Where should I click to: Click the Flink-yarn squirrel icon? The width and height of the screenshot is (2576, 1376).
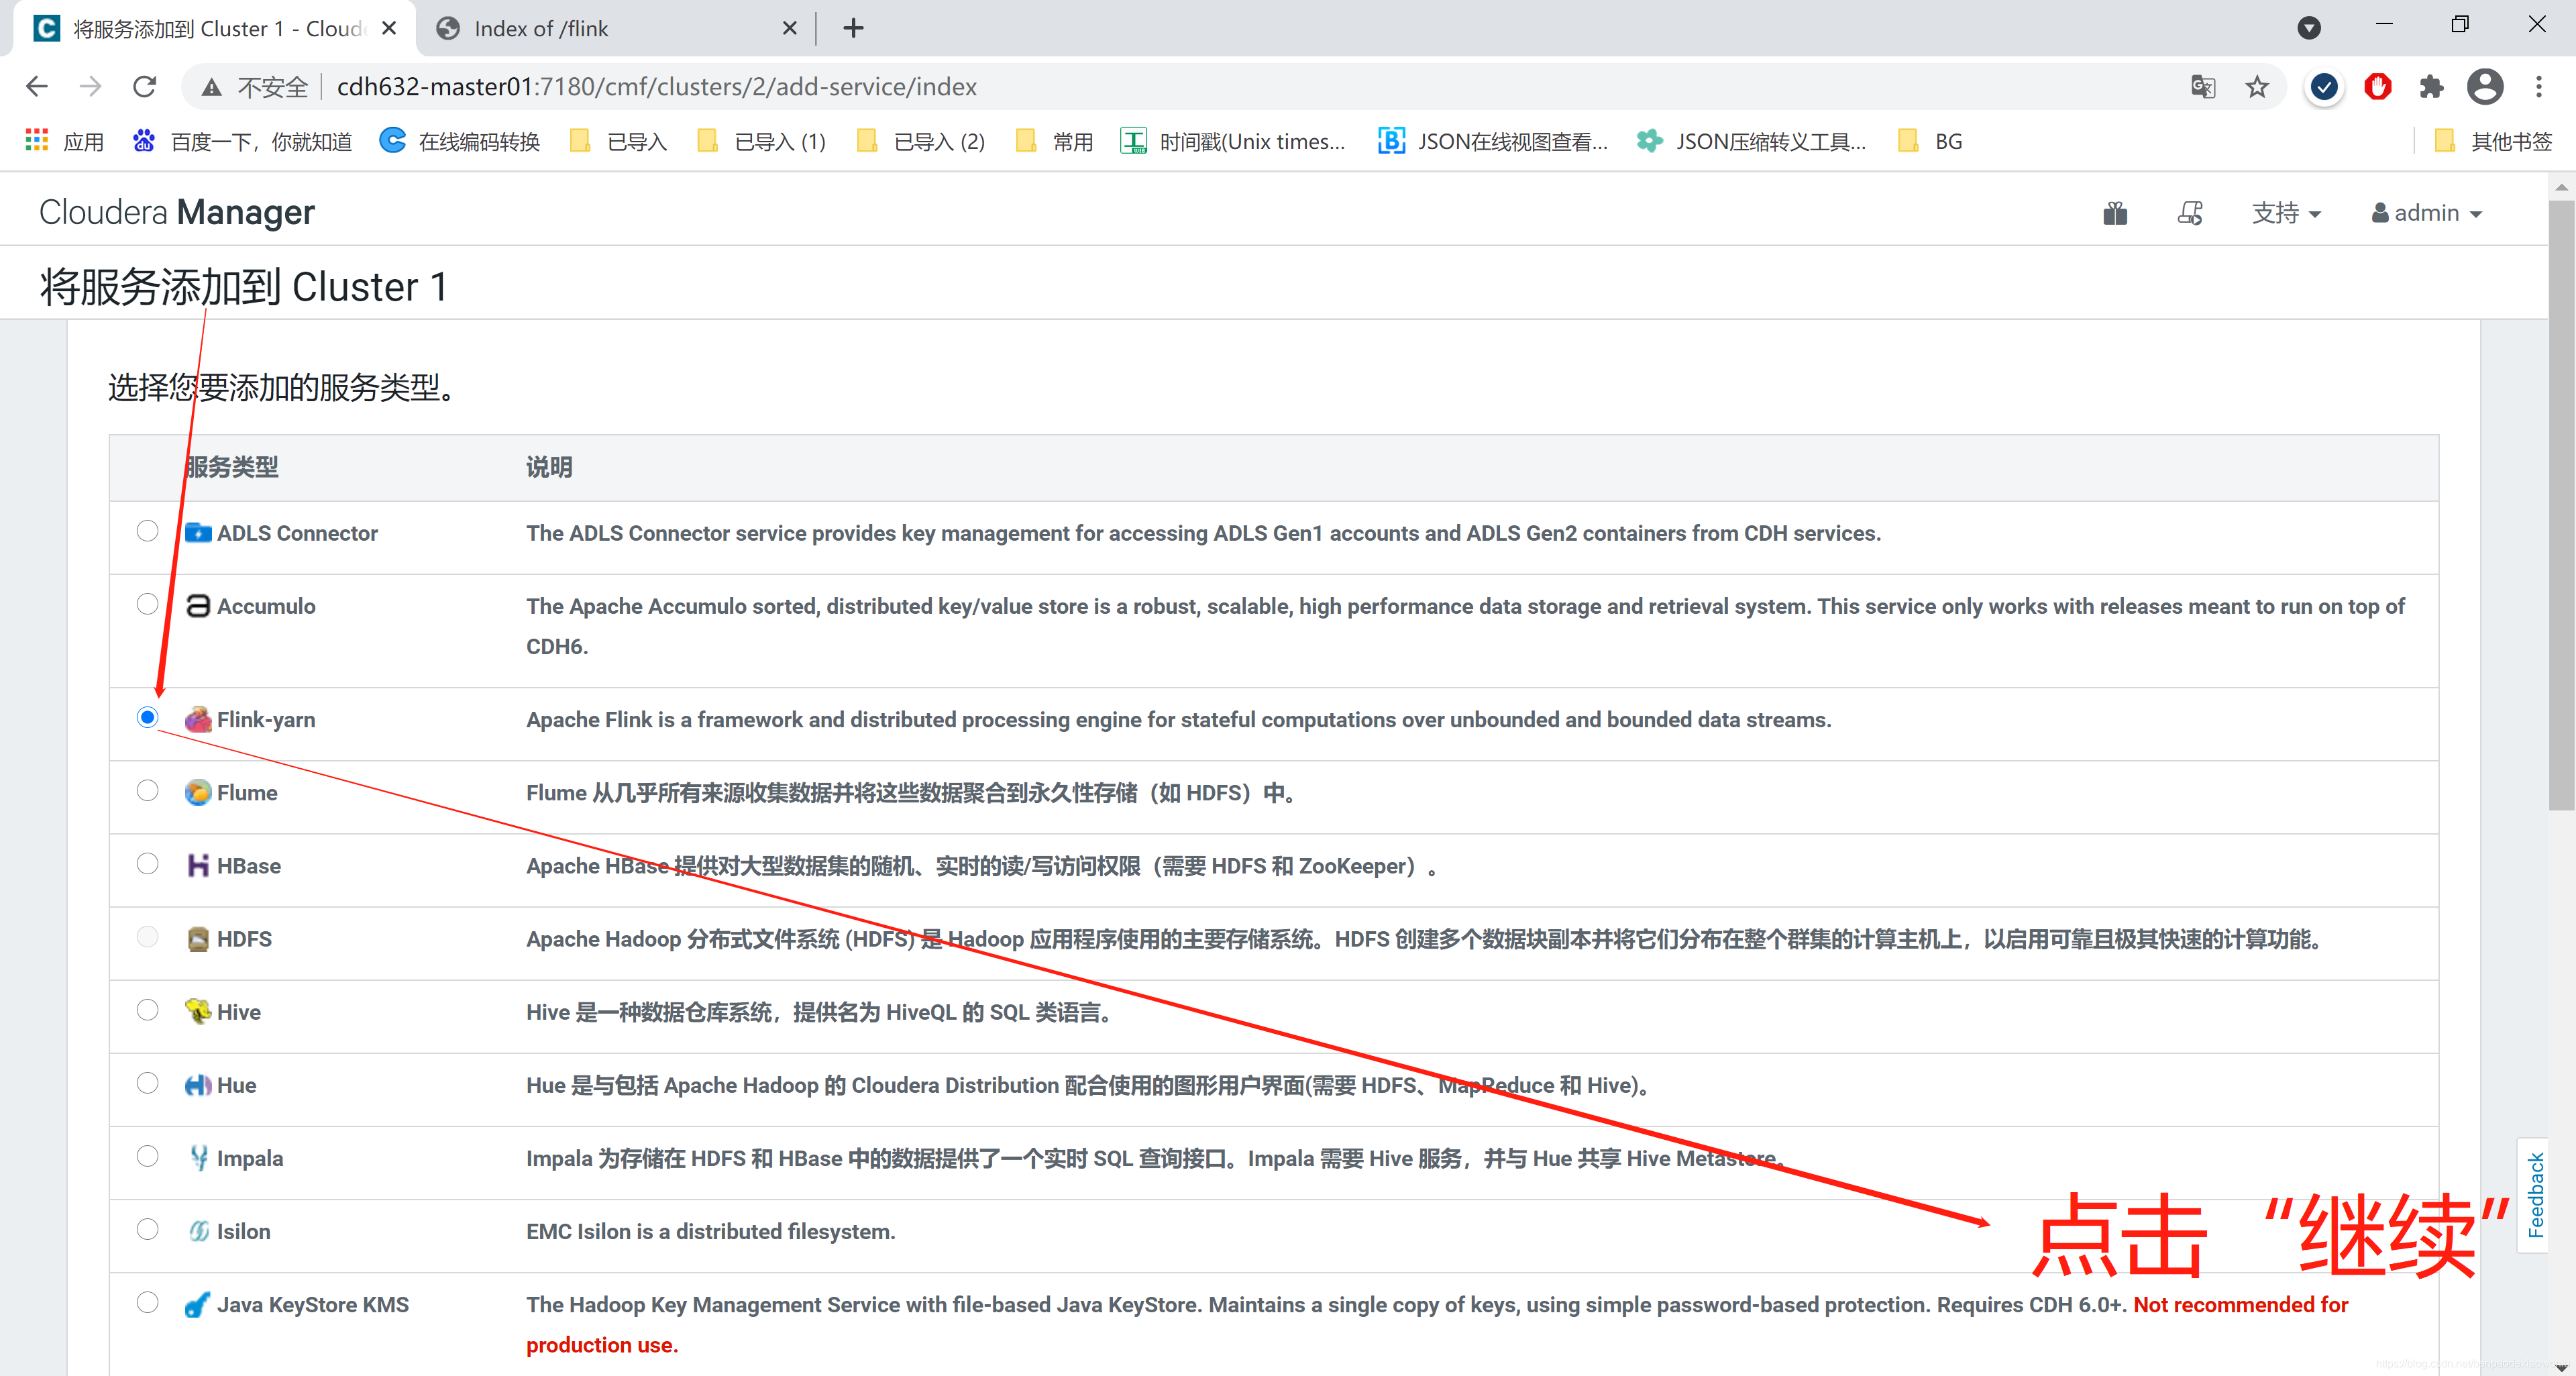[x=198, y=719]
